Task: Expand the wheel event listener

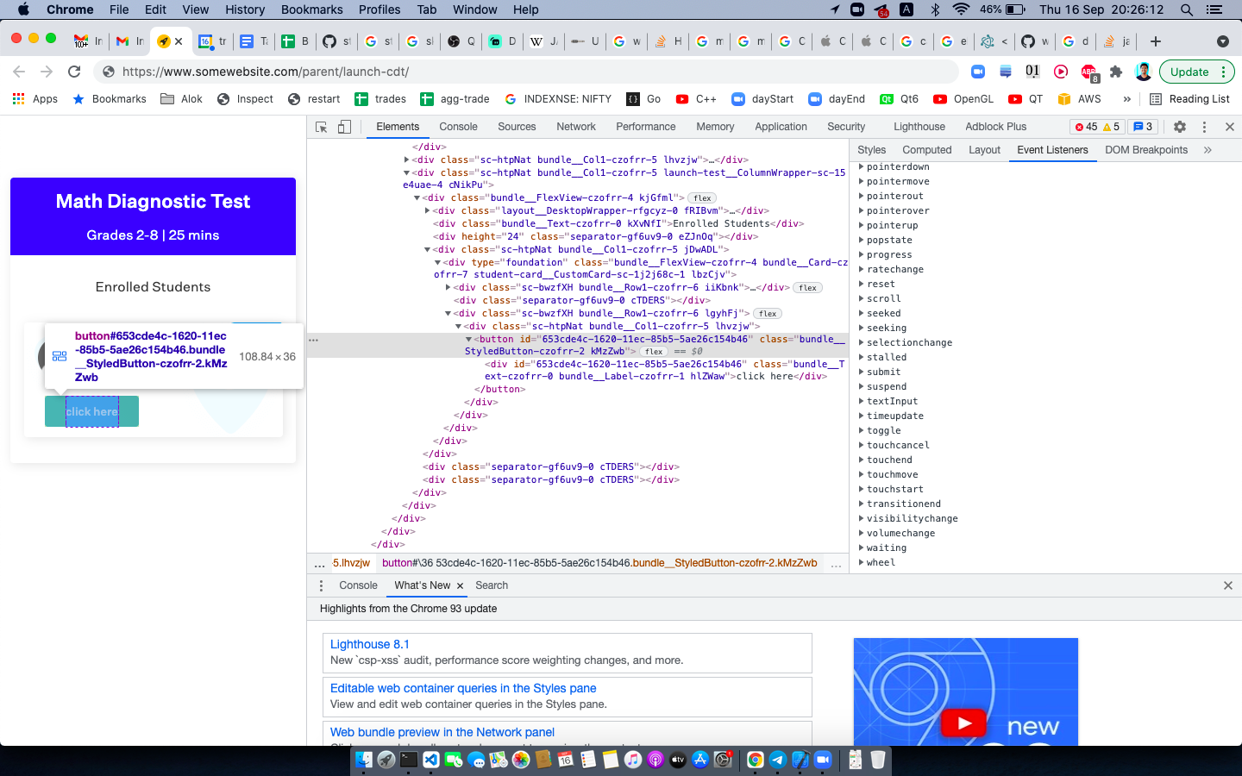Action: click(862, 563)
